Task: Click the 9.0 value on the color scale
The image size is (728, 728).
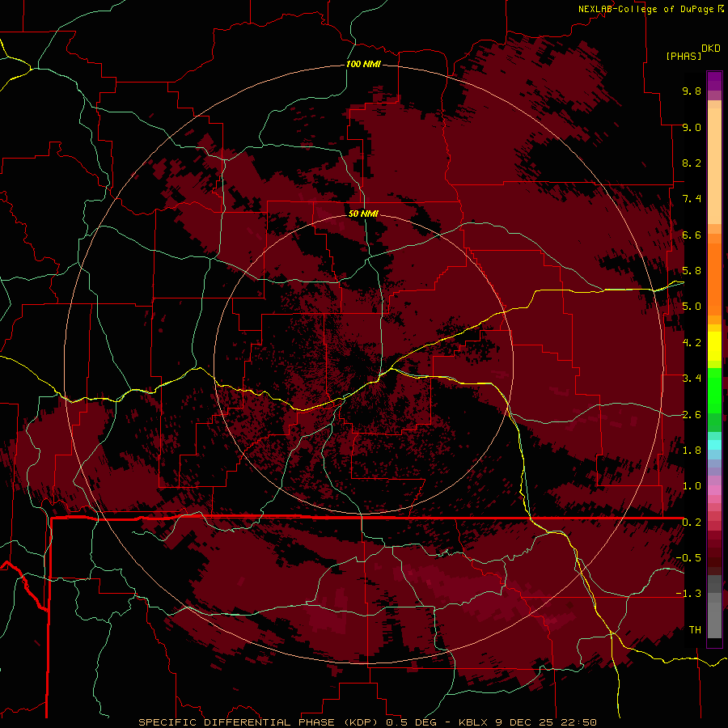Action: tap(692, 127)
